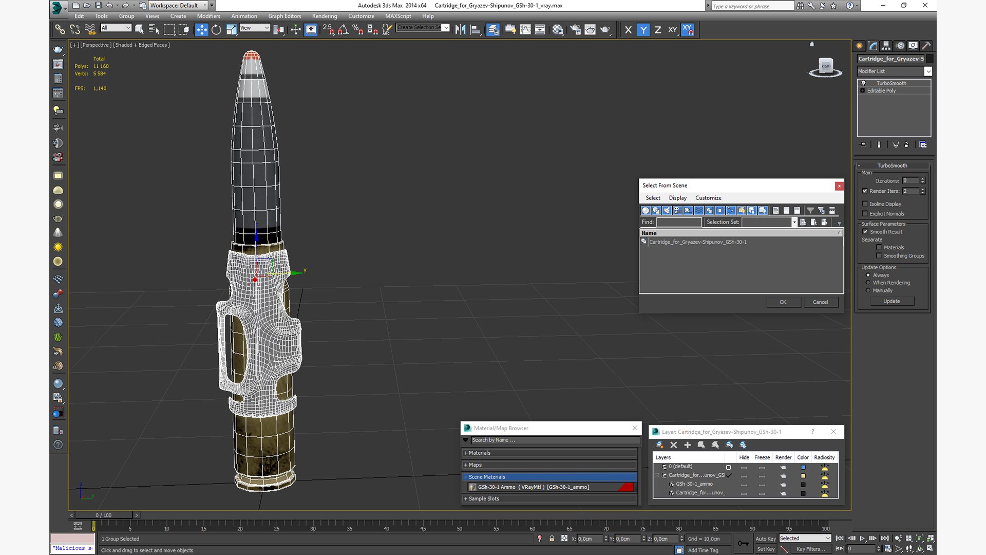Click the Render Setup icon
This screenshot has height=555, width=986.
tap(575, 30)
